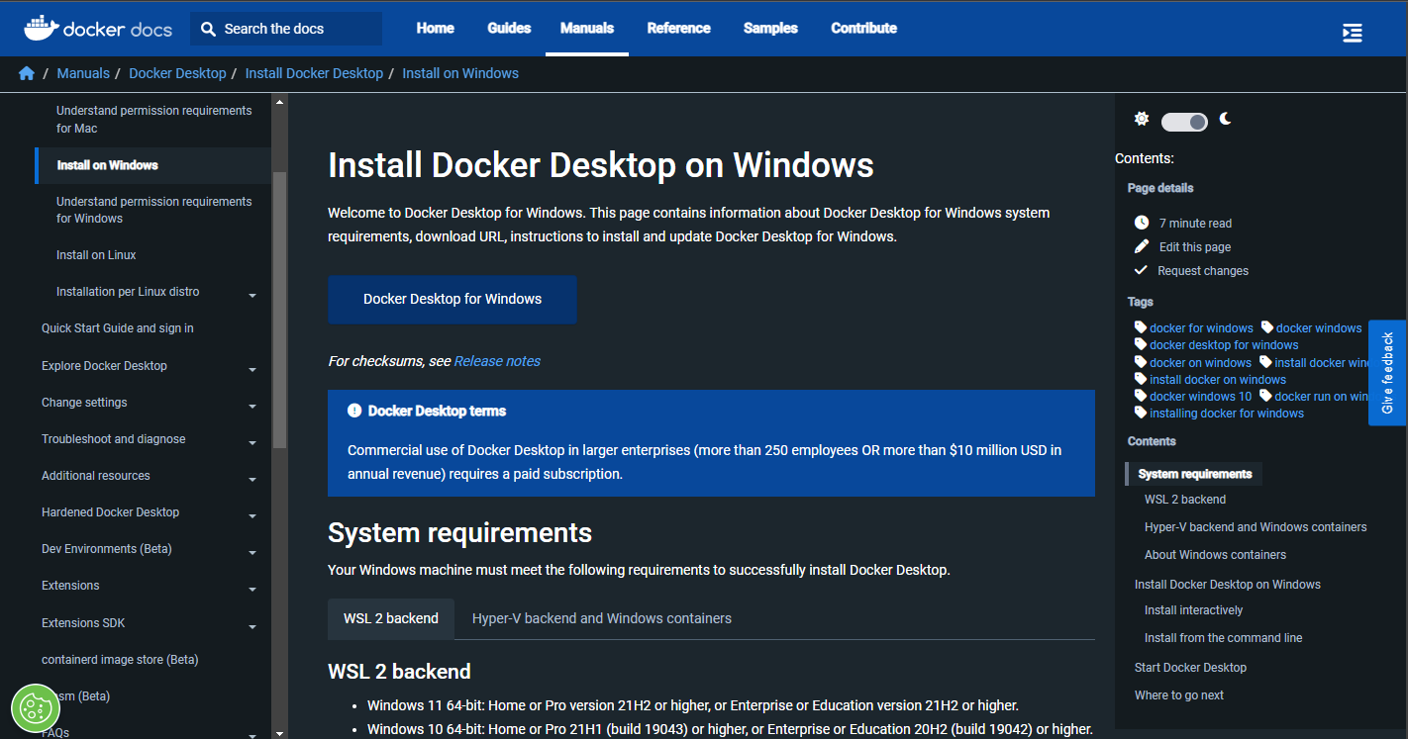Expand Installation per Linux distro

[x=252, y=295]
